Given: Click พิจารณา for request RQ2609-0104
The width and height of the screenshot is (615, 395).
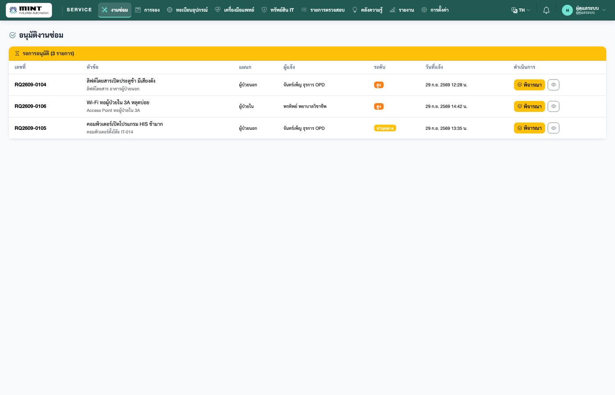Looking at the screenshot, I should pyautogui.click(x=529, y=85).
